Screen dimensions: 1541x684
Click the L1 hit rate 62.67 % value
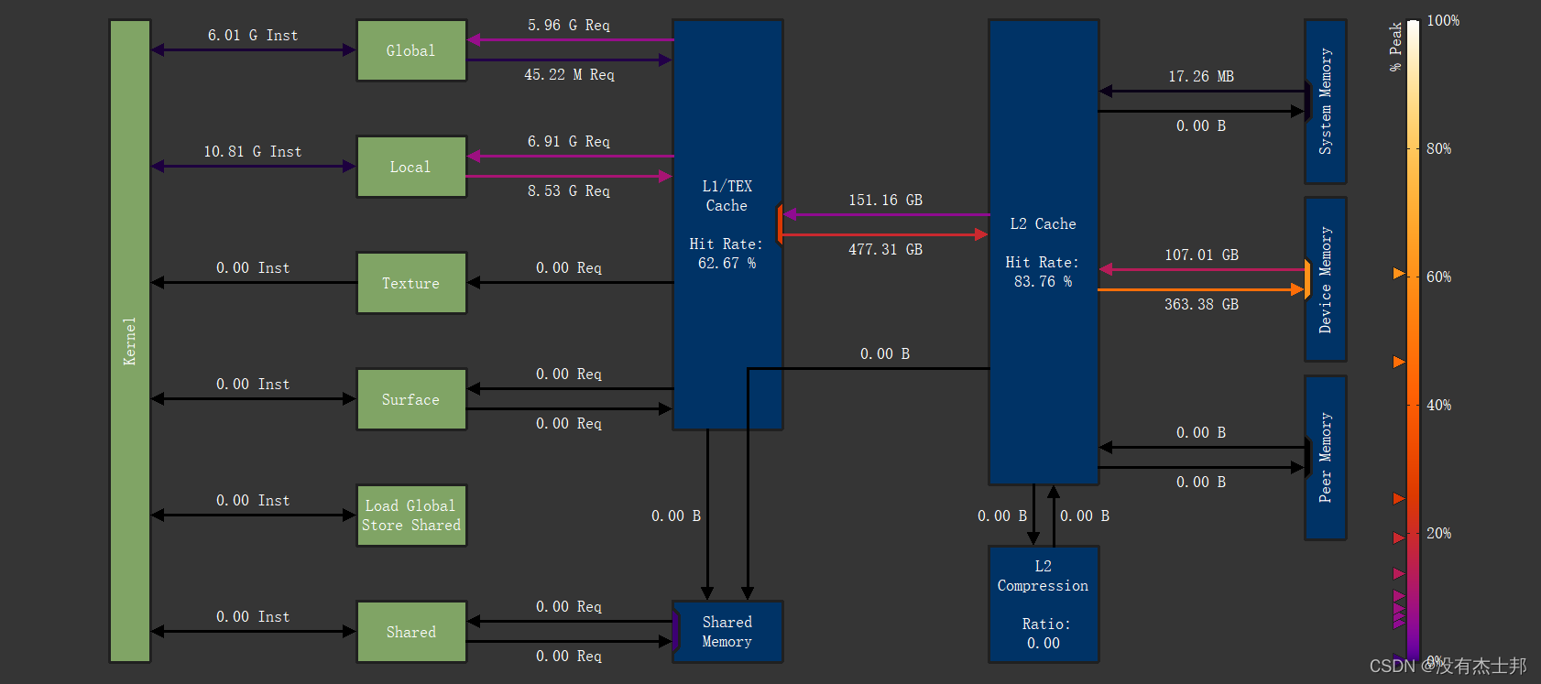click(727, 263)
